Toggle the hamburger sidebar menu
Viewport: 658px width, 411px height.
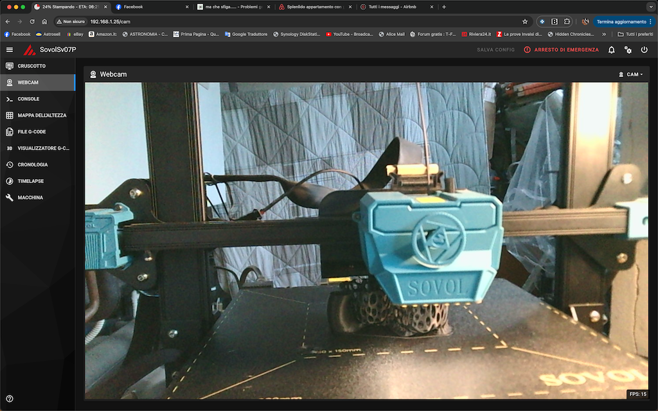(9, 50)
